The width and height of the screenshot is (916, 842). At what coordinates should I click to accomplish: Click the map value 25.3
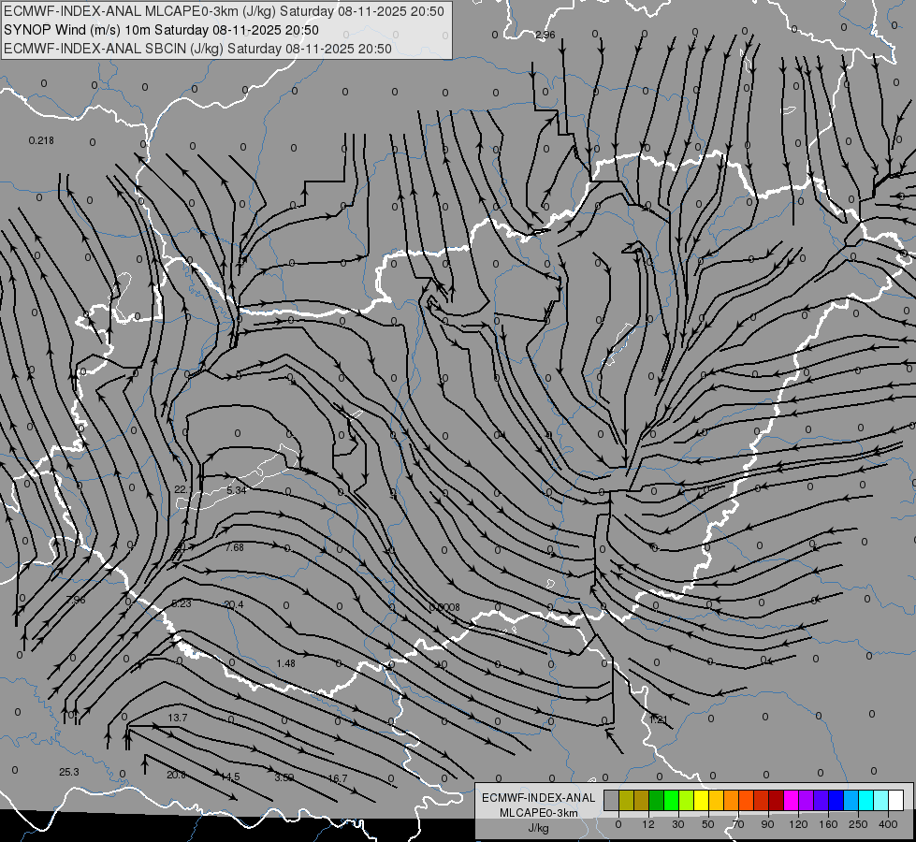(69, 772)
